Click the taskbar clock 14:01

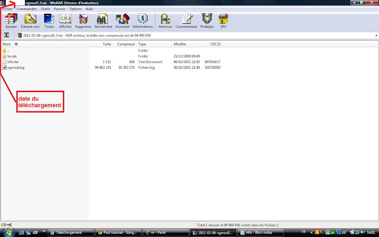[x=371, y=232]
